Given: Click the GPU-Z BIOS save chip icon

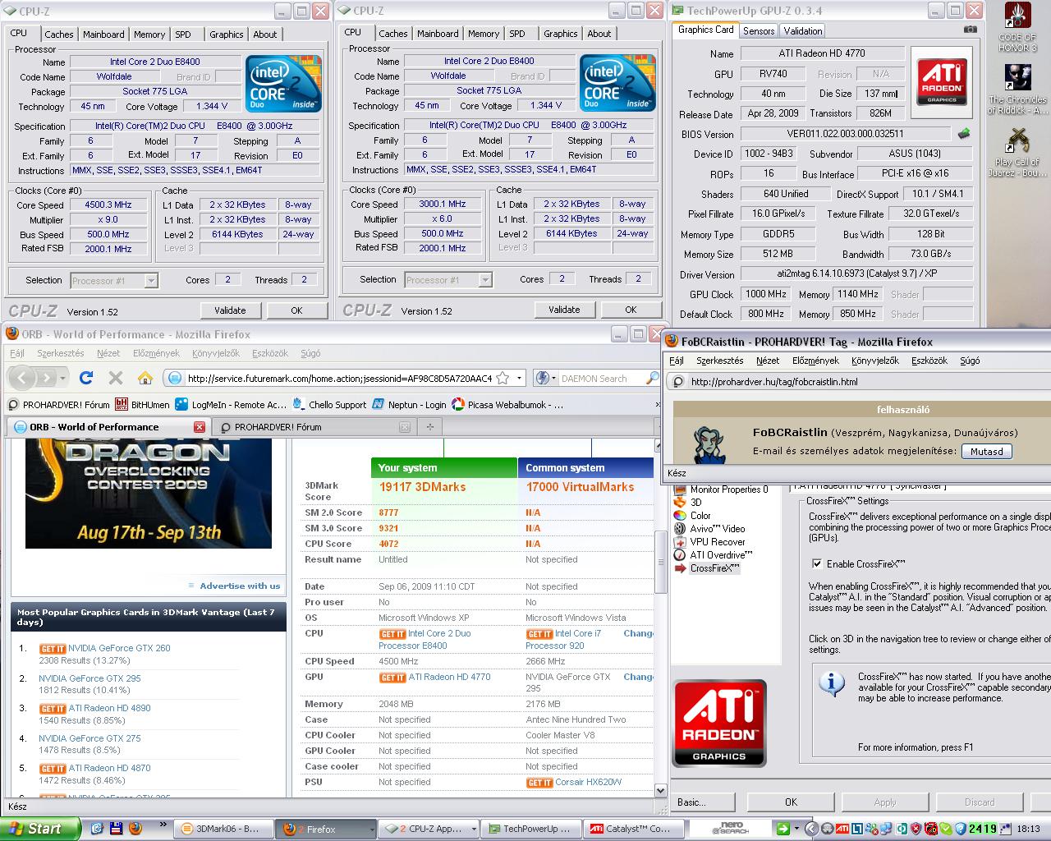Looking at the screenshot, I should [x=964, y=133].
